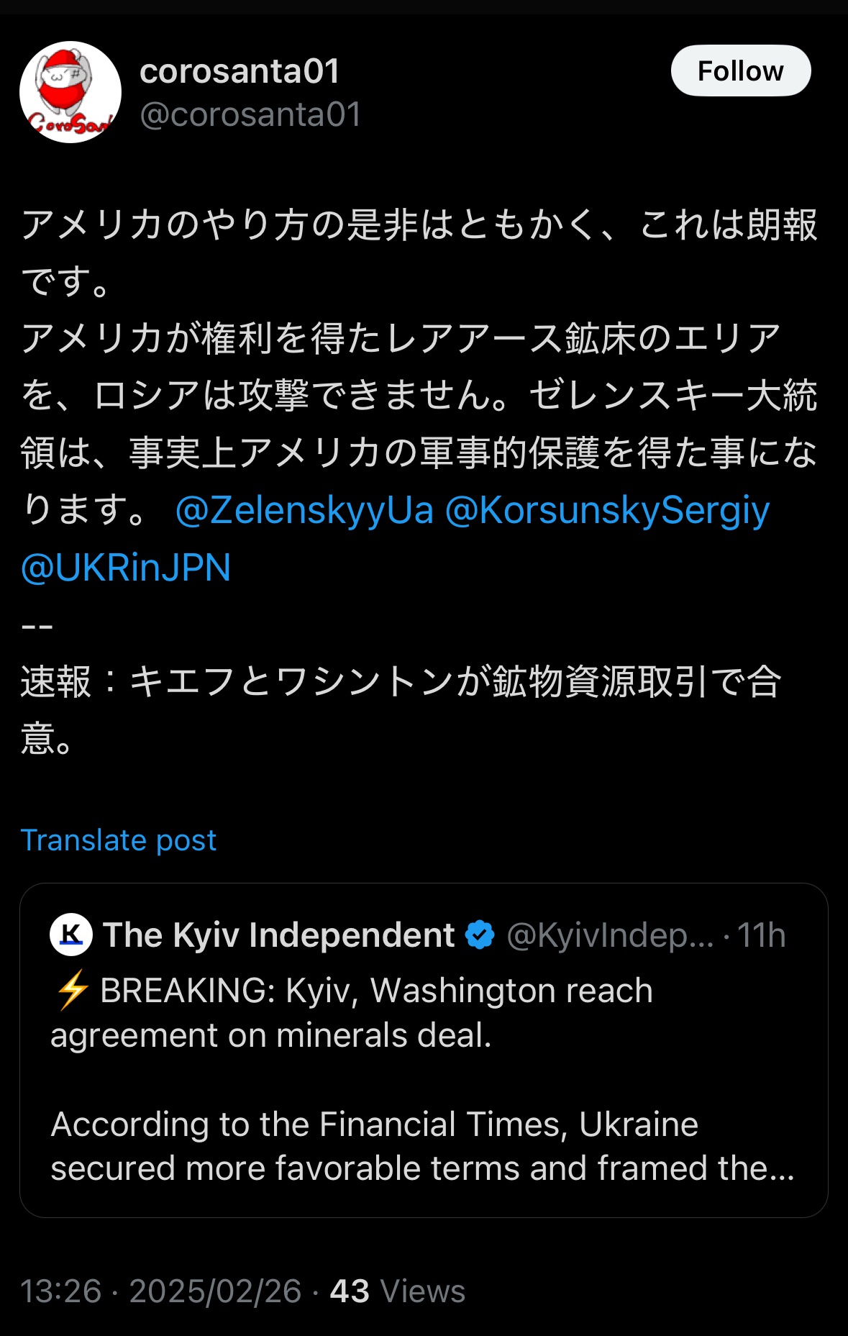848x1336 pixels.
Task: Click the @corosanta01 handle
Action: (250, 114)
